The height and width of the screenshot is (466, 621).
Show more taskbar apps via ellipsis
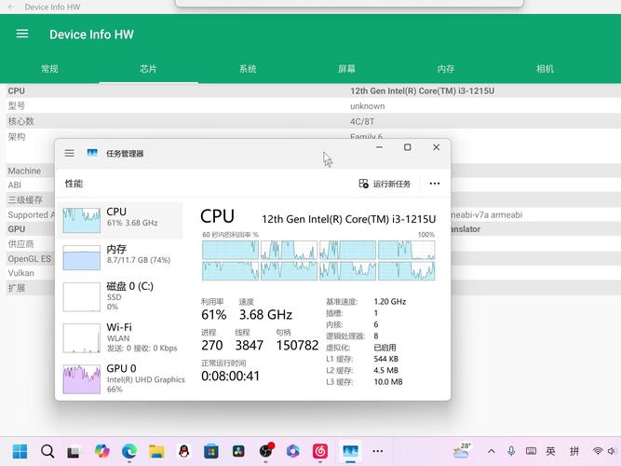tap(377, 451)
